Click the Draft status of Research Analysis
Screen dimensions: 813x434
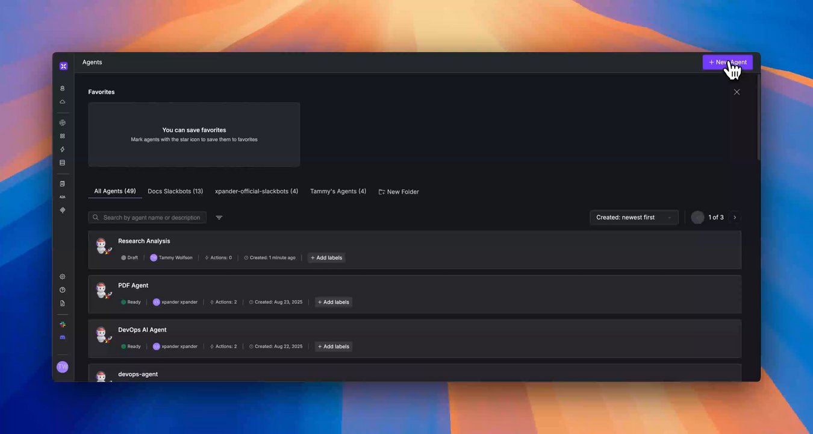click(x=129, y=258)
